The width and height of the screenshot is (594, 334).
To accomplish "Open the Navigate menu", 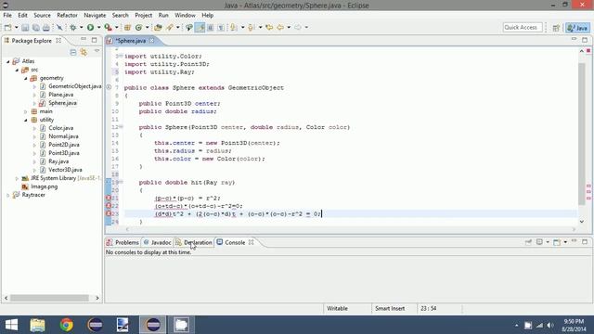I will click(95, 15).
